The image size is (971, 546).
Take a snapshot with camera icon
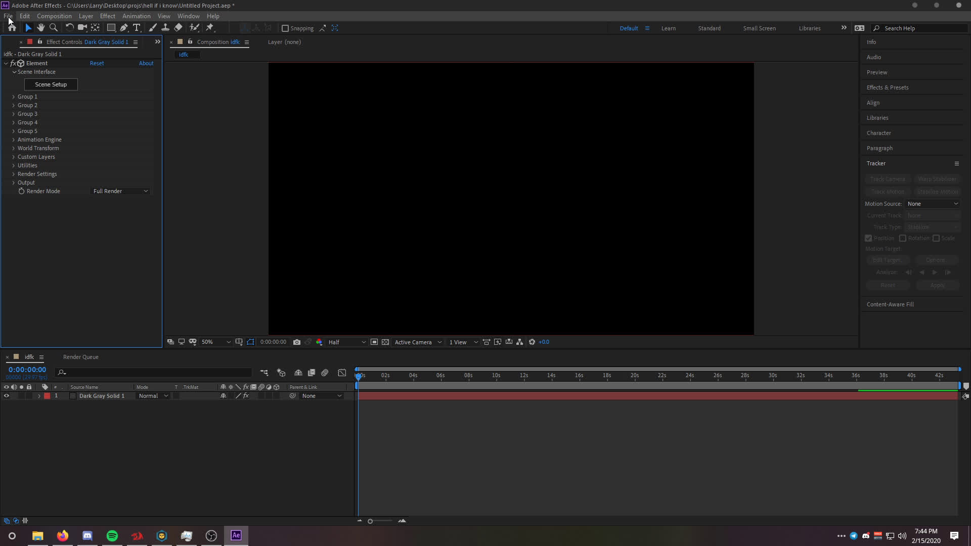297,342
